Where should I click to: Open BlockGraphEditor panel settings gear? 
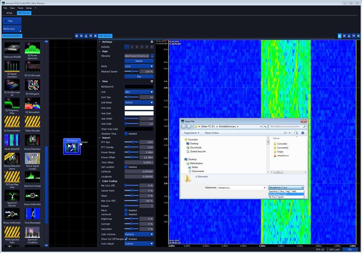pos(77,36)
